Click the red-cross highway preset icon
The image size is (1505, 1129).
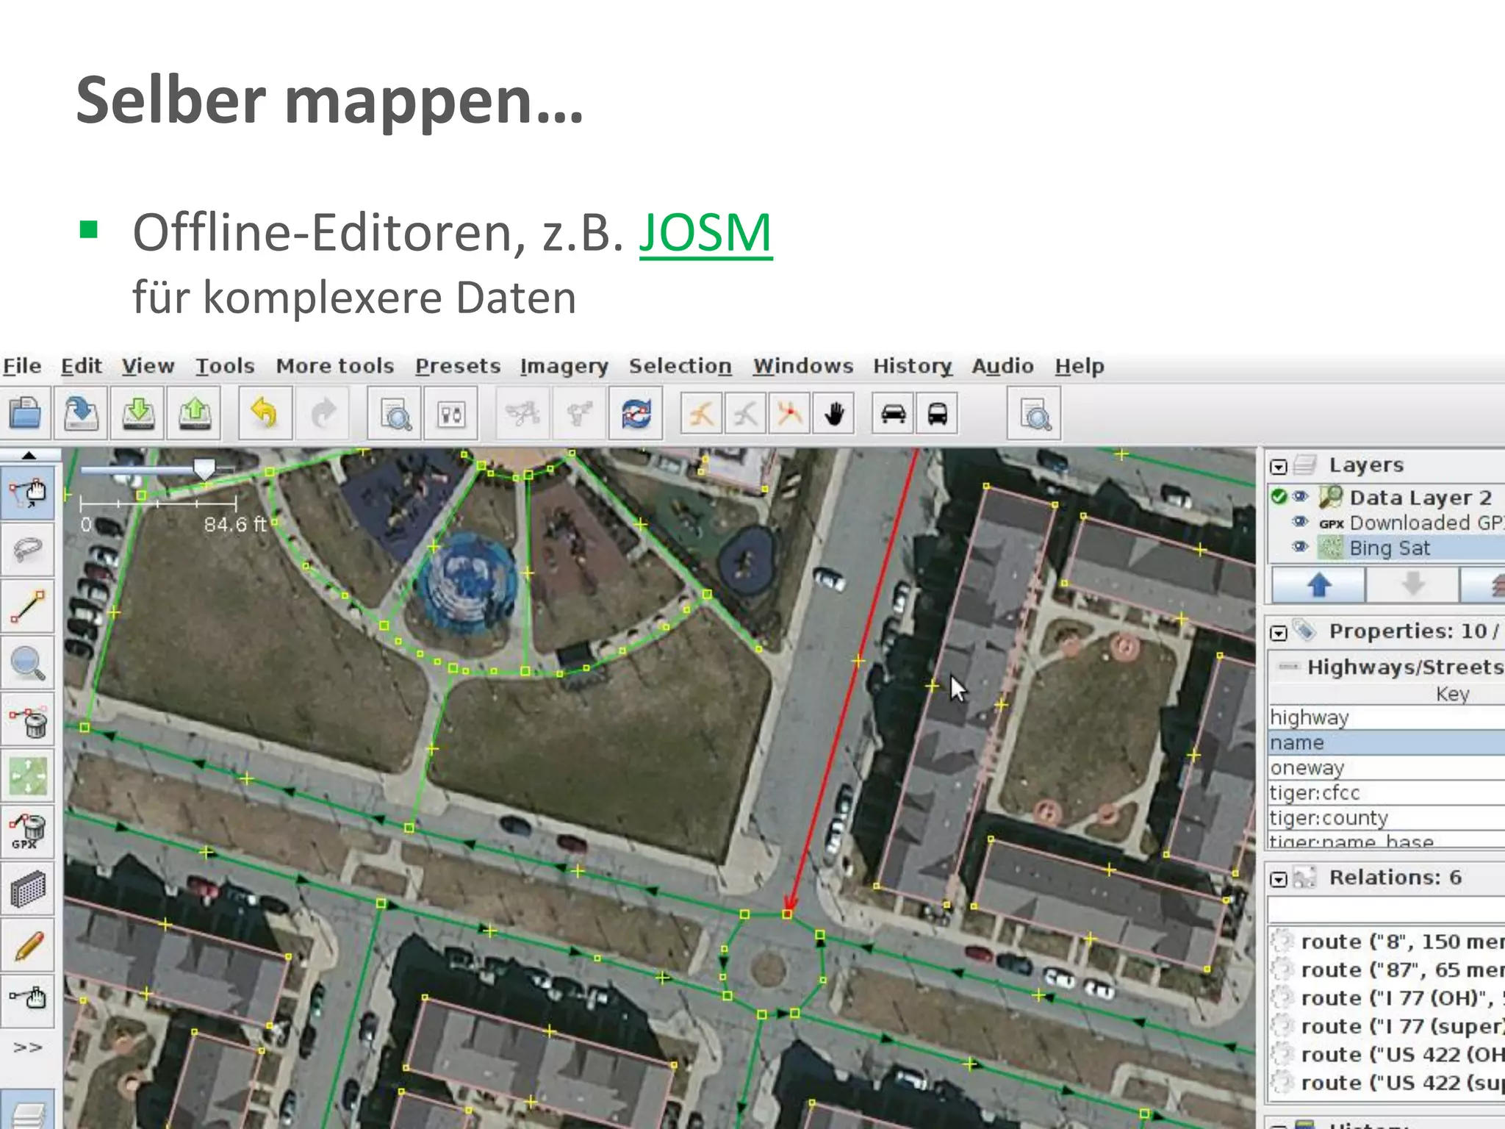pyautogui.click(x=789, y=414)
